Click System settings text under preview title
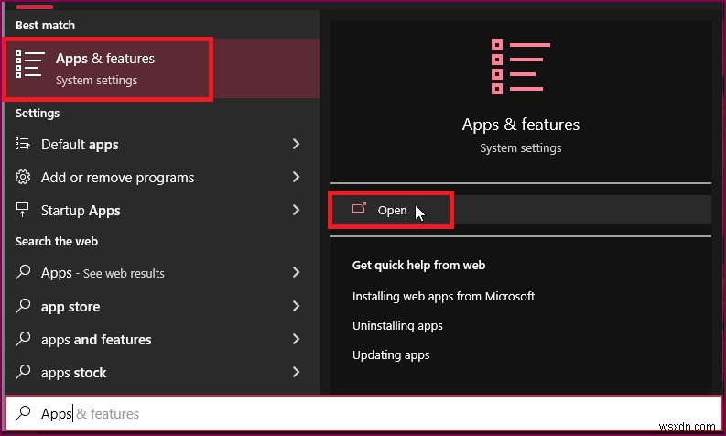726x436 pixels. (x=520, y=148)
